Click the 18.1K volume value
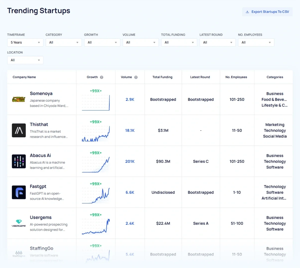Screen dimensions: 300x268 click(x=130, y=130)
